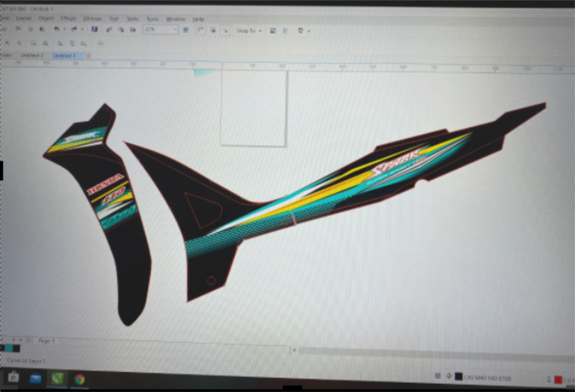The width and height of the screenshot is (575, 392).
Task: Select the HONDA text on front decal
Action: tap(105, 184)
